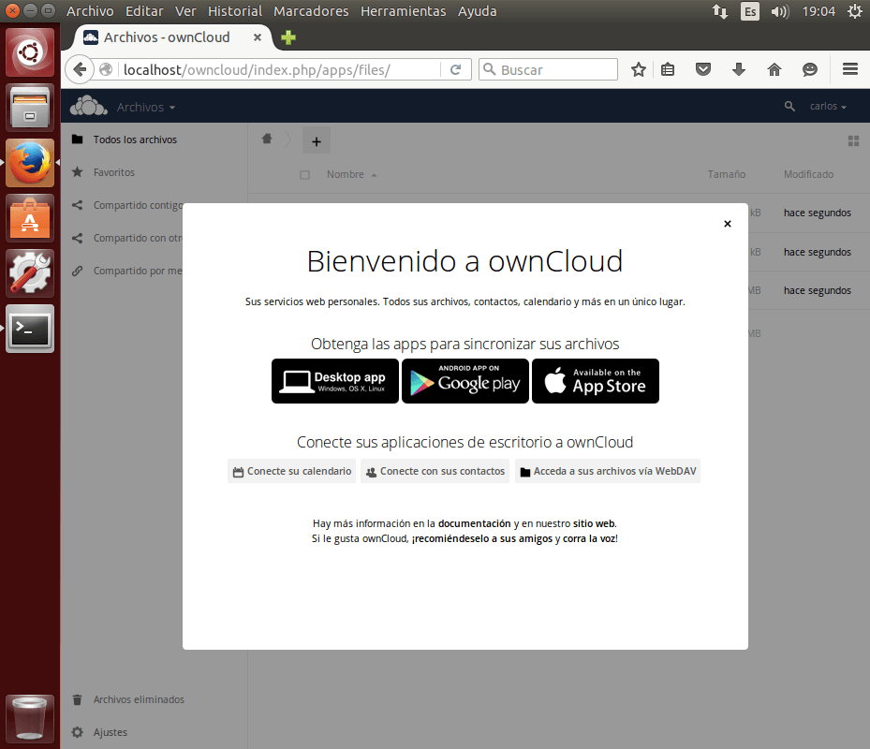
Task: Open the Archivo menu
Action: click(x=90, y=11)
